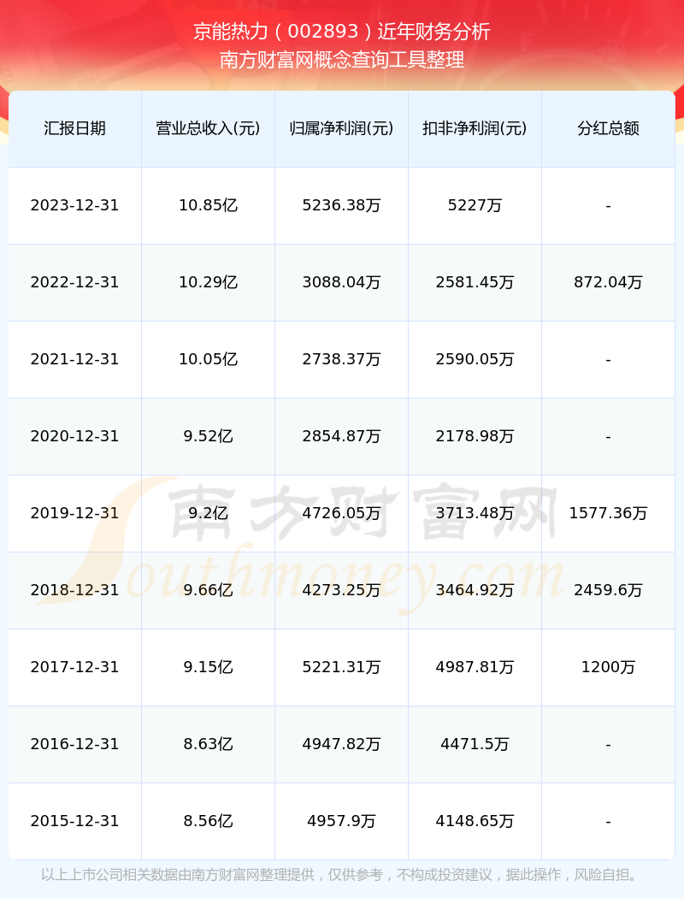Click the revenue value 10.29亿
This screenshot has width=684, height=898.
coord(209,282)
